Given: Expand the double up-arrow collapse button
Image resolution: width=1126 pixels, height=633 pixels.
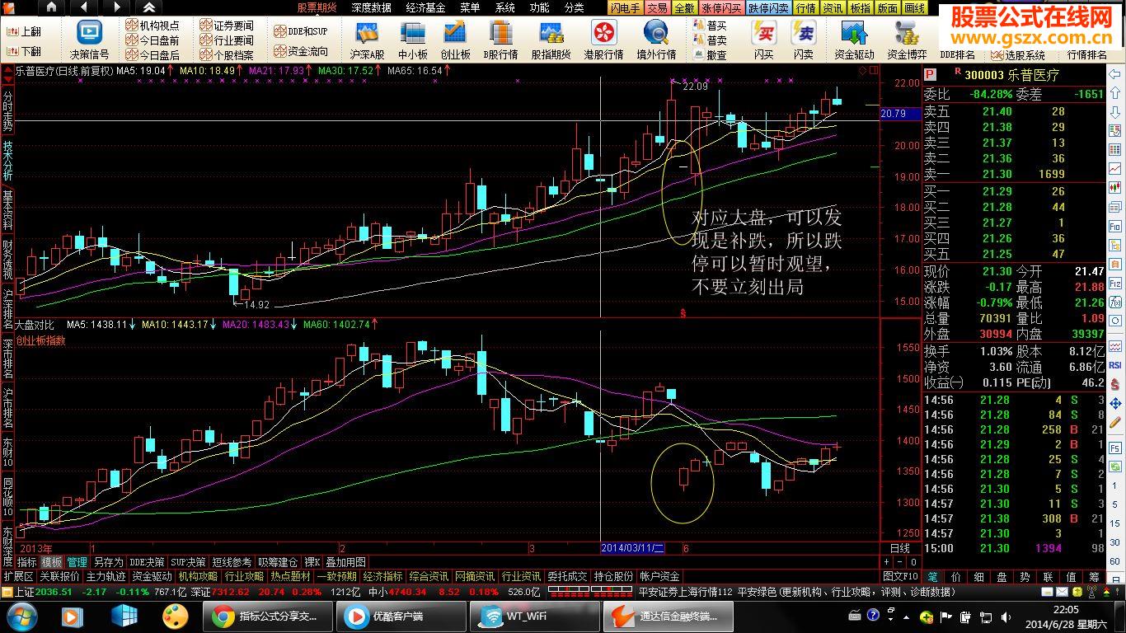Looking at the screenshot, I should click(x=149, y=7).
